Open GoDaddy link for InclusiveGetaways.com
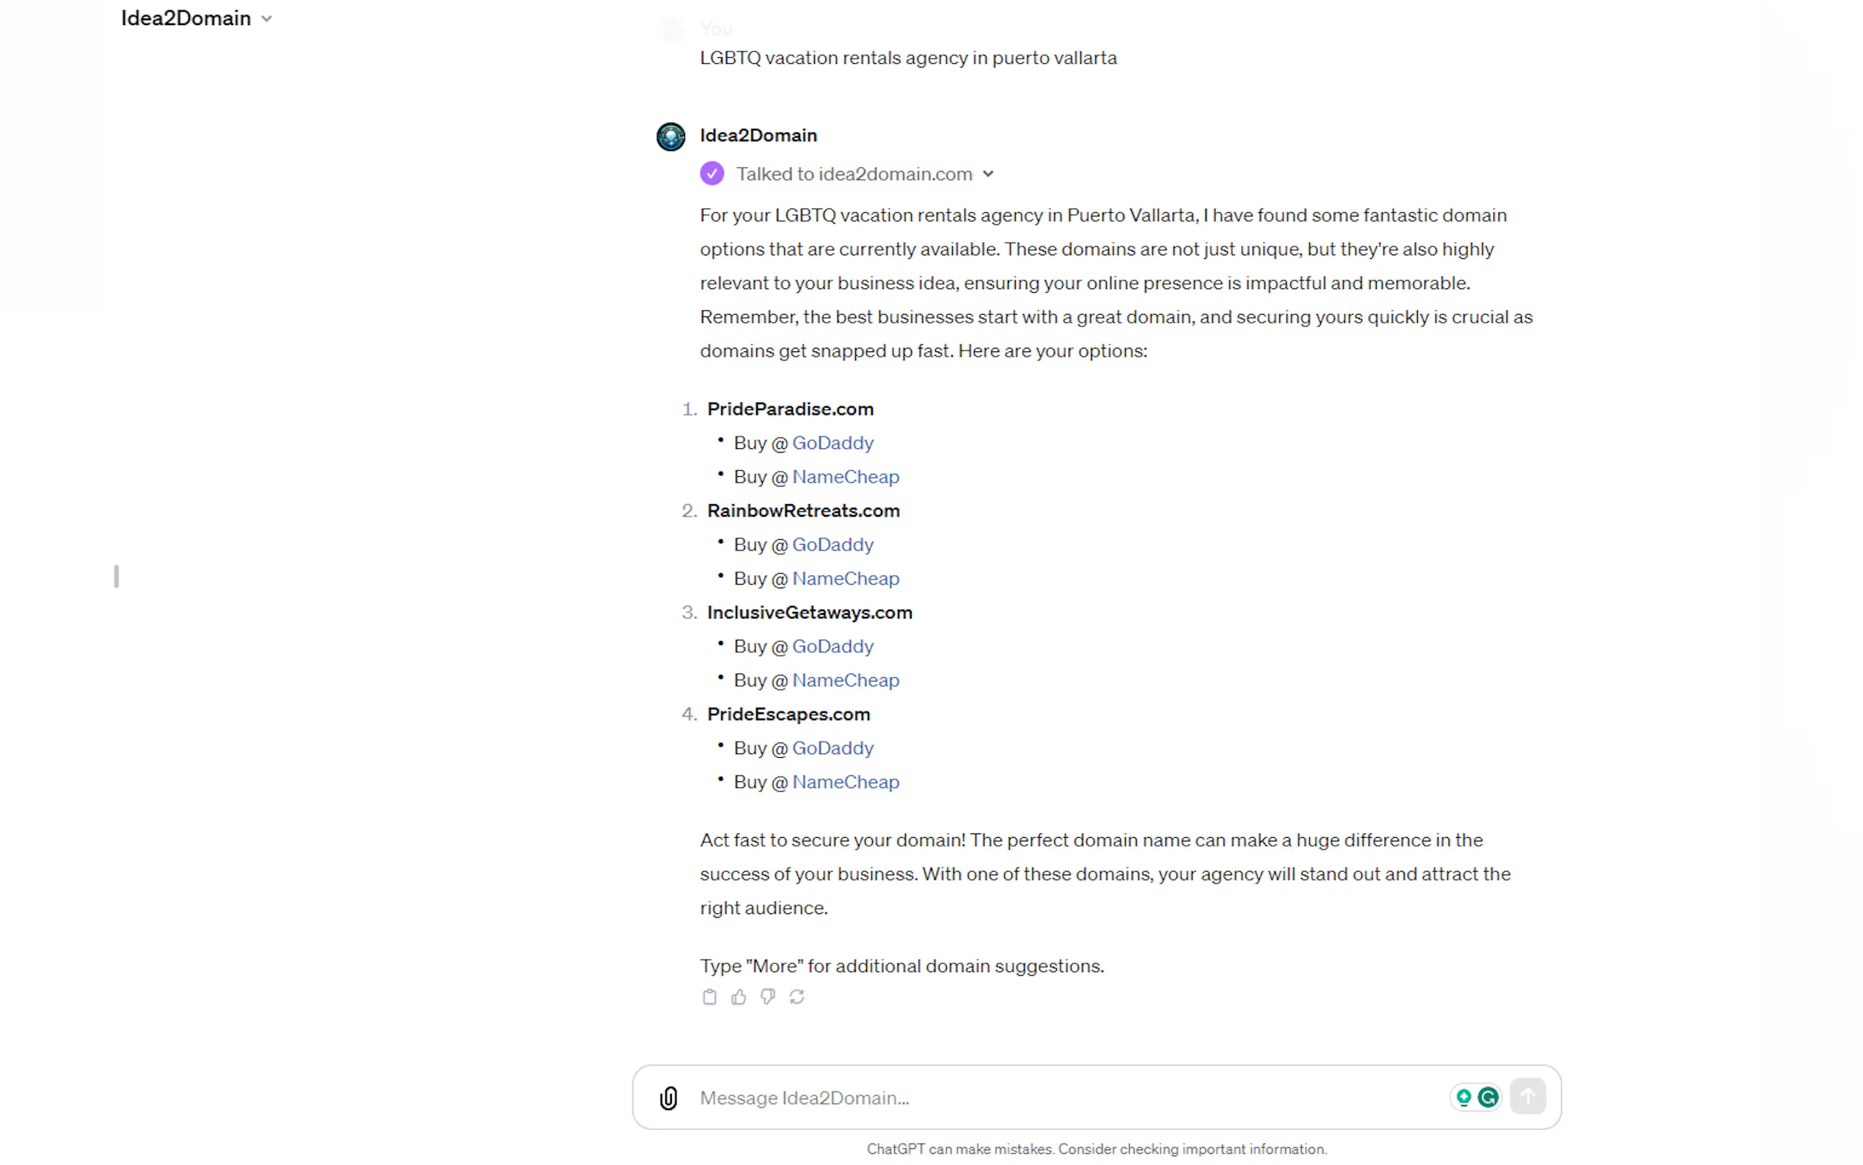This screenshot has height=1165, width=1863. click(832, 646)
